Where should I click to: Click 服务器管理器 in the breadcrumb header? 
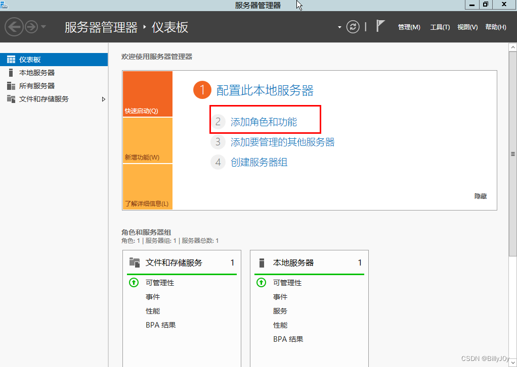pos(101,27)
